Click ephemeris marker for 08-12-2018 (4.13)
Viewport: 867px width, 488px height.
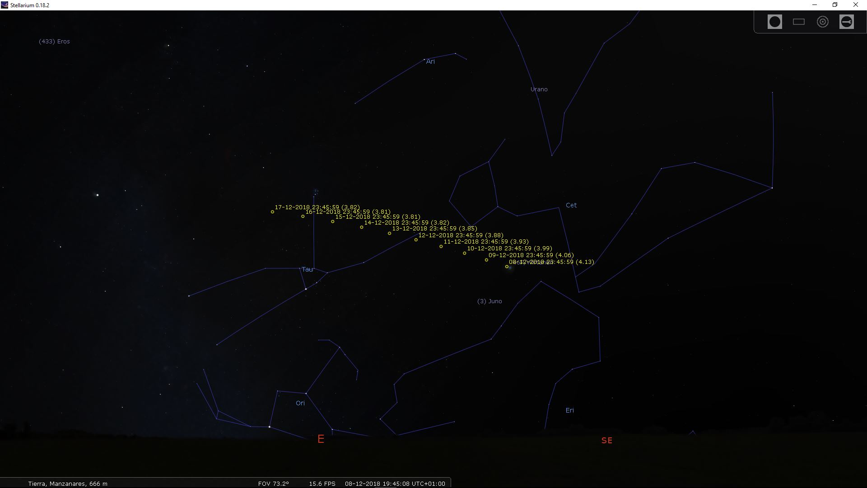(x=507, y=267)
